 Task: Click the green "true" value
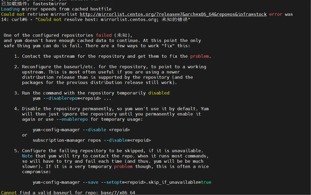coord(206,182)
